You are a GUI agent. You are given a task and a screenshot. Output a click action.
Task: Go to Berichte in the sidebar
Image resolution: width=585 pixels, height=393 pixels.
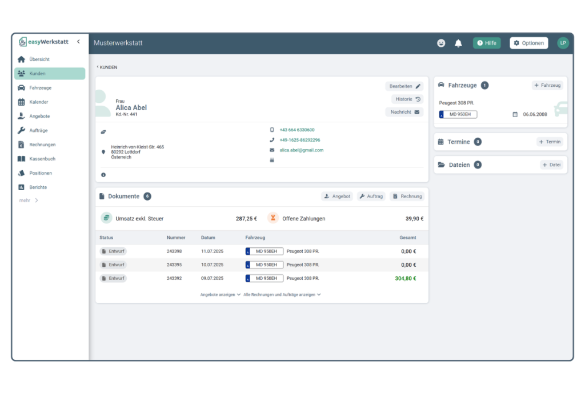(x=38, y=187)
